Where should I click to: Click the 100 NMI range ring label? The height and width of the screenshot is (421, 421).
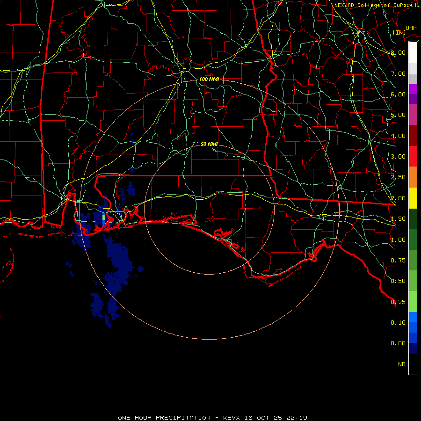[209, 79]
